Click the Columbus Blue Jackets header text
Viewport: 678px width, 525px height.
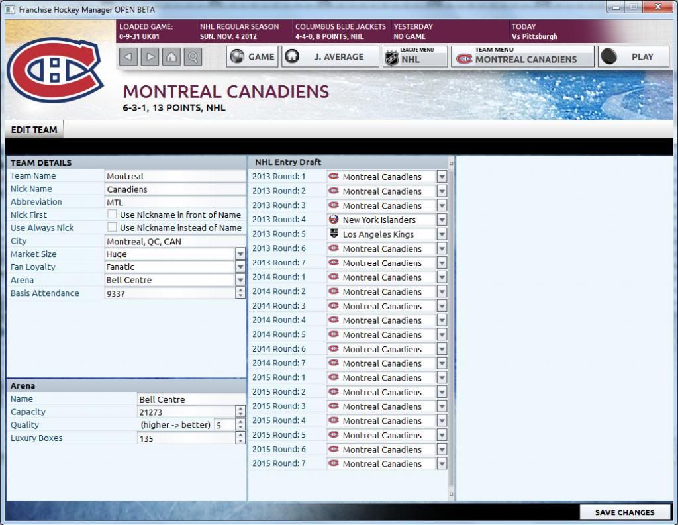(340, 26)
